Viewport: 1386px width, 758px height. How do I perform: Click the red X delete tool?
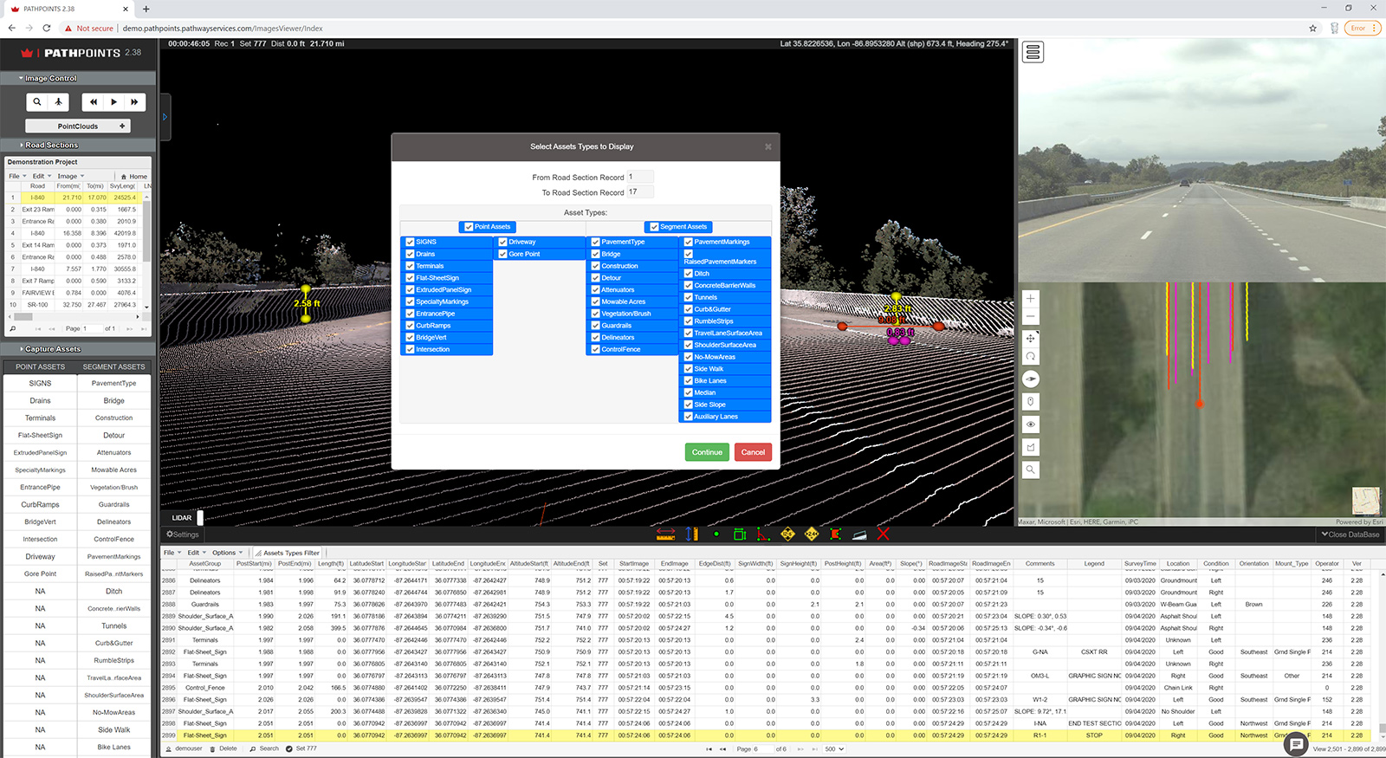[883, 534]
